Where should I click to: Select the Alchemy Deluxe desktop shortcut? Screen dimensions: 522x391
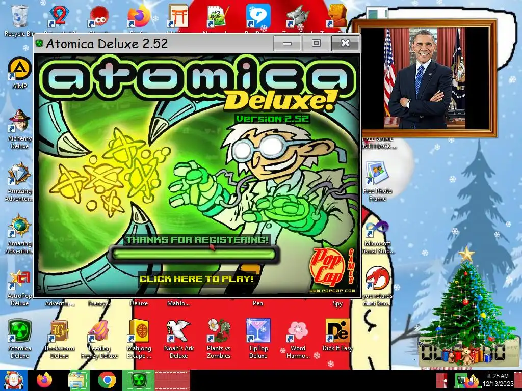(x=19, y=129)
